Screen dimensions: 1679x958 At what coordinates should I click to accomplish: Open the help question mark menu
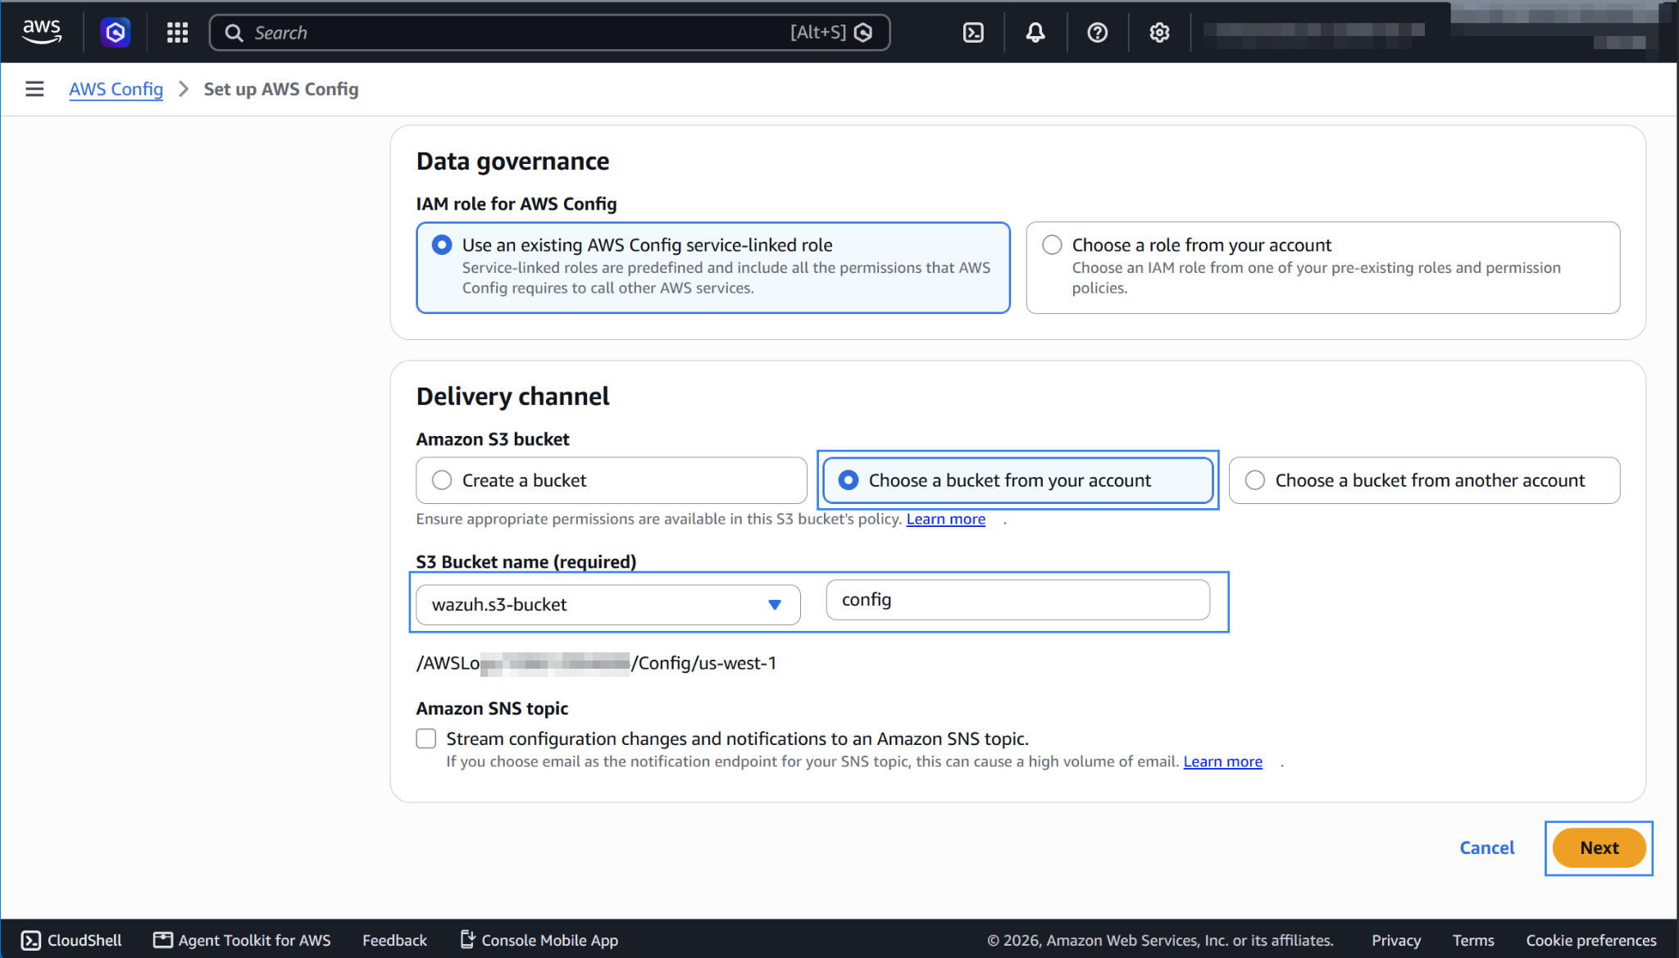click(1097, 32)
